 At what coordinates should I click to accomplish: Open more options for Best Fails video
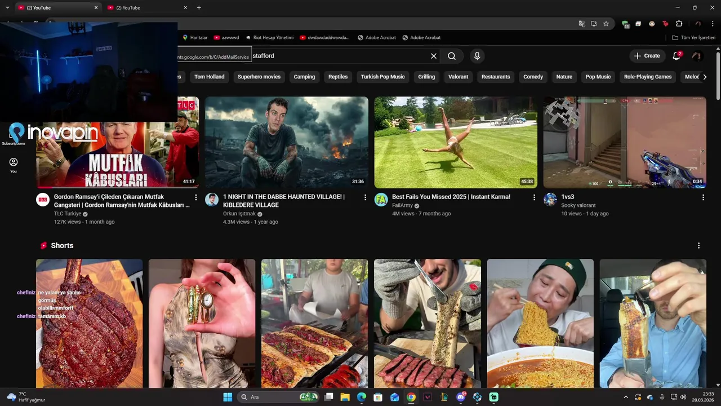(x=534, y=197)
